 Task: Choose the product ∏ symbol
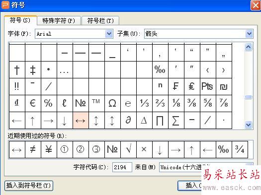tap(160, 120)
